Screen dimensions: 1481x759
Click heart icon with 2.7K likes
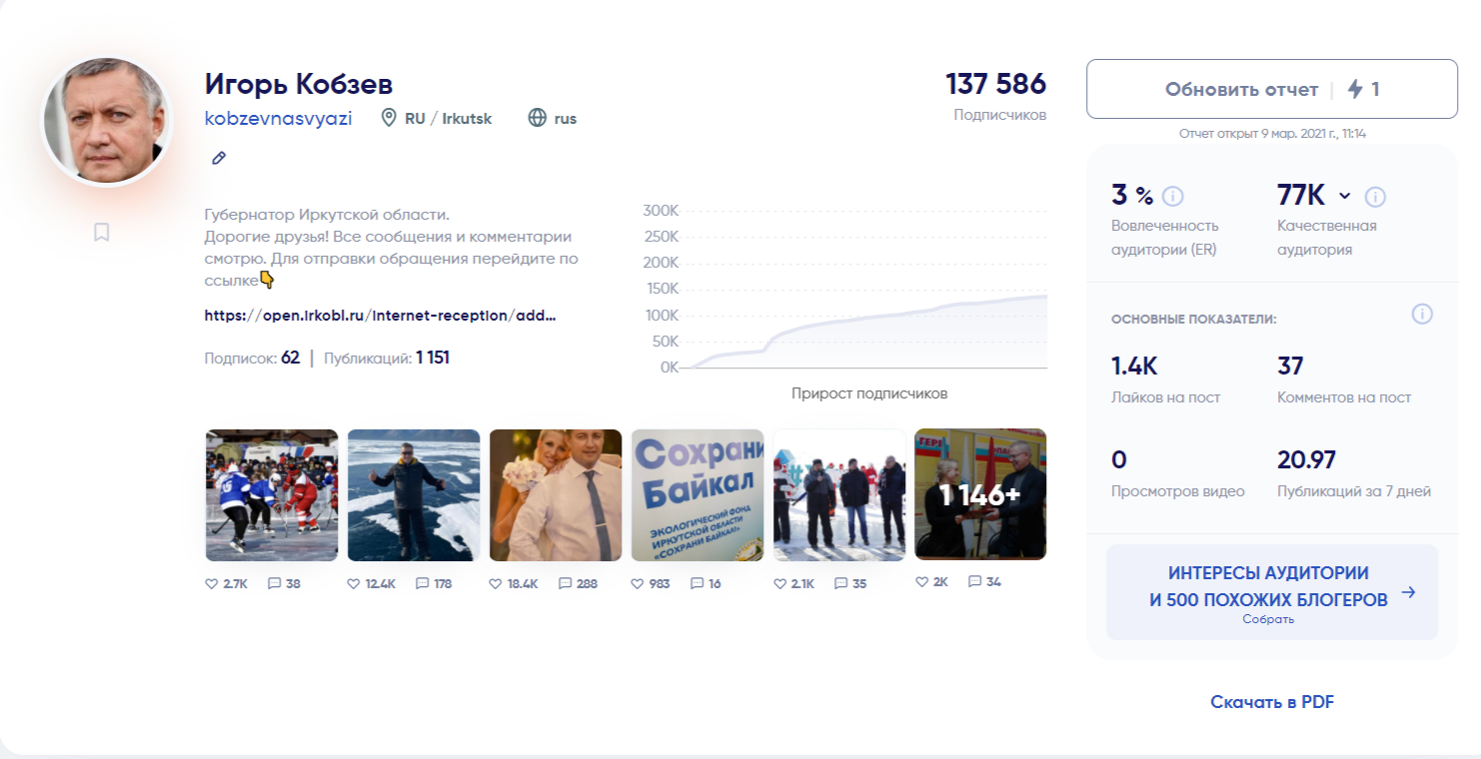pyautogui.click(x=211, y=583)
